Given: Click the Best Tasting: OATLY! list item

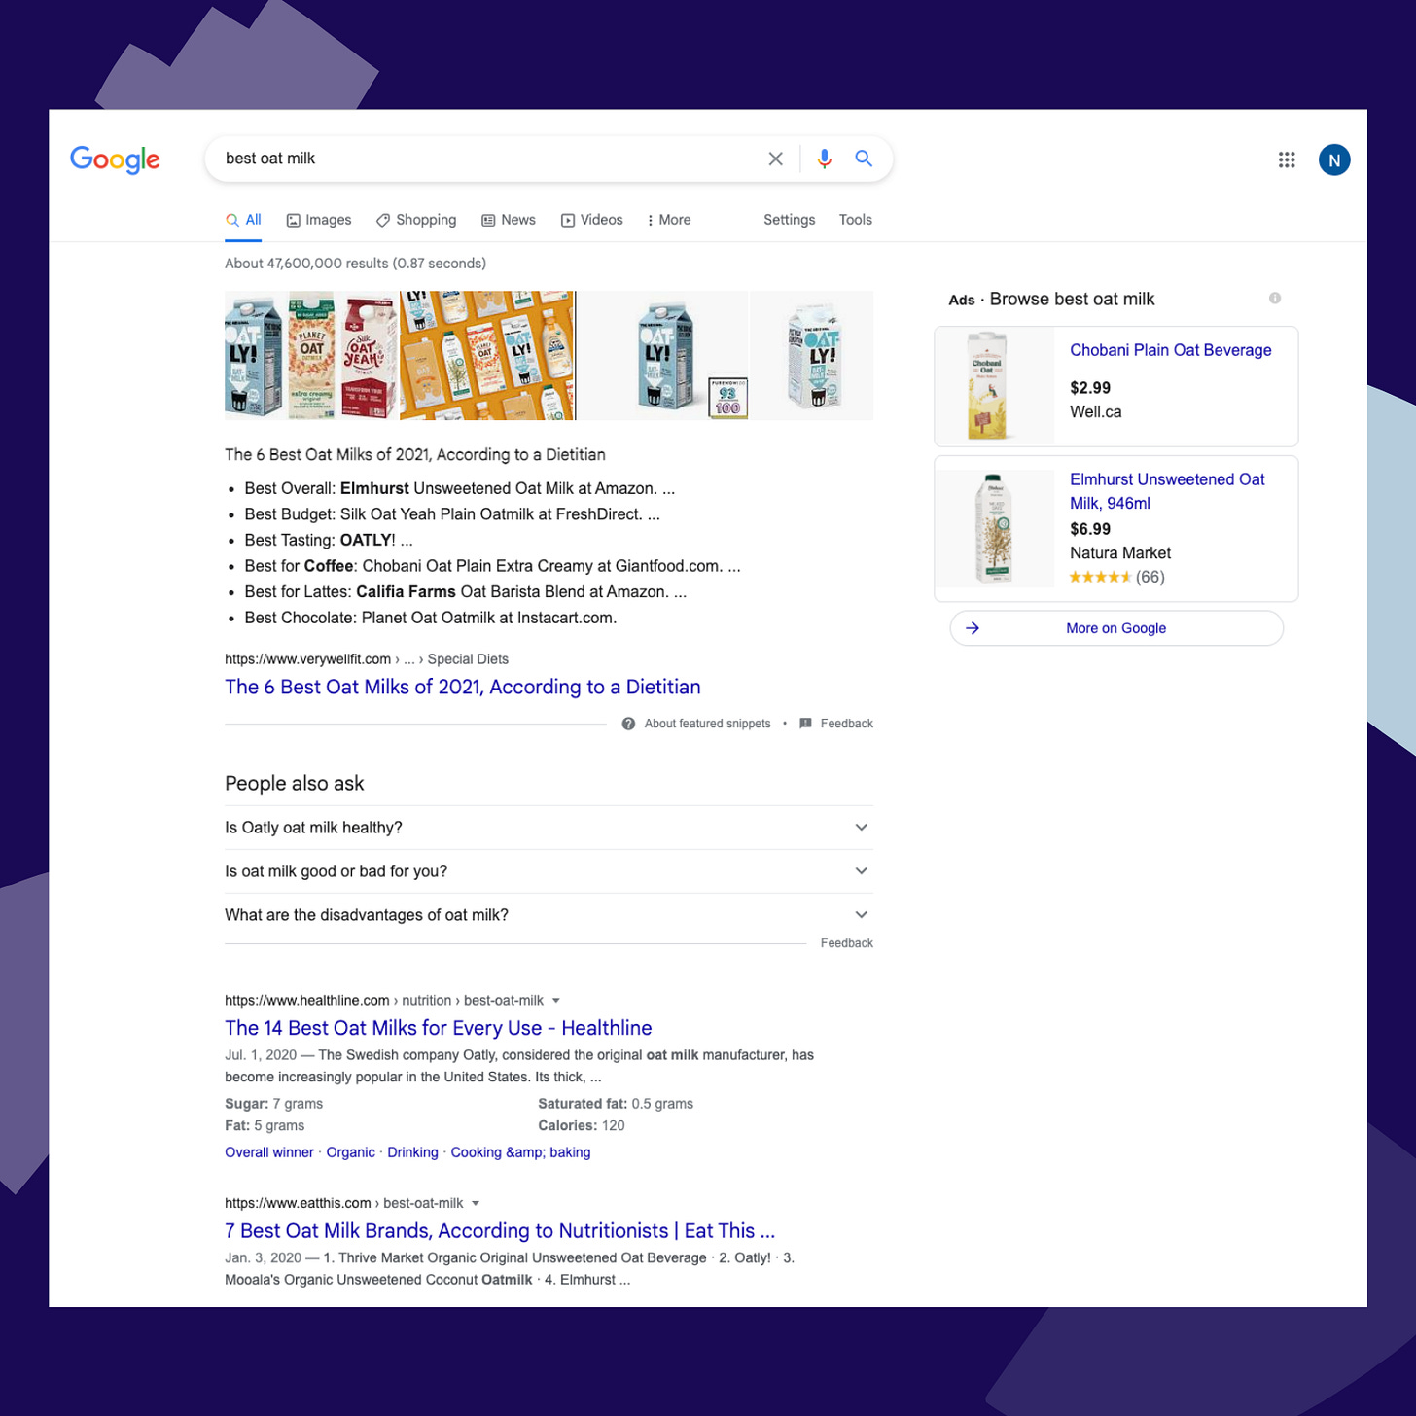Looking at the screenshot, I should point(329,541).
